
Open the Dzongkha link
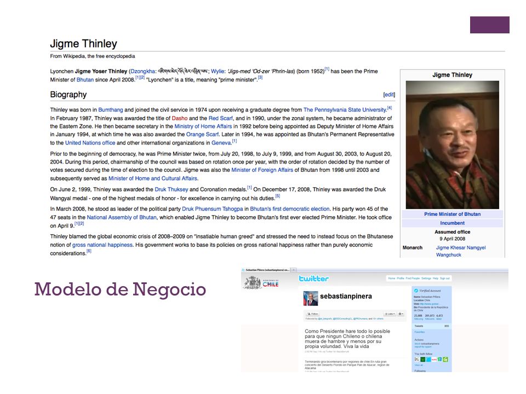tap(142, 71)
